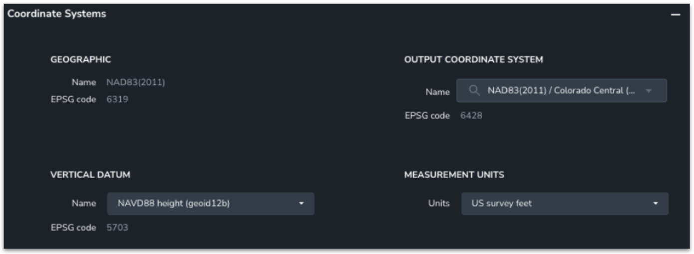Click the search icon in output coordinate system
This screenshot has height=254, width=694.
pyautogui.click(x=474, y=91)
